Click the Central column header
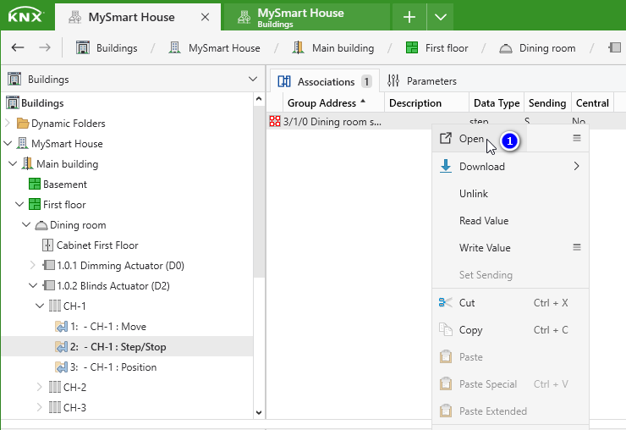Screen dimensions: 626x430 pos(592,103)
